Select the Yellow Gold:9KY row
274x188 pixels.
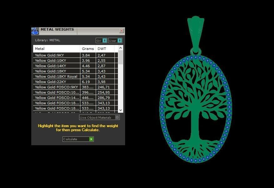click(x=75, y=55)
